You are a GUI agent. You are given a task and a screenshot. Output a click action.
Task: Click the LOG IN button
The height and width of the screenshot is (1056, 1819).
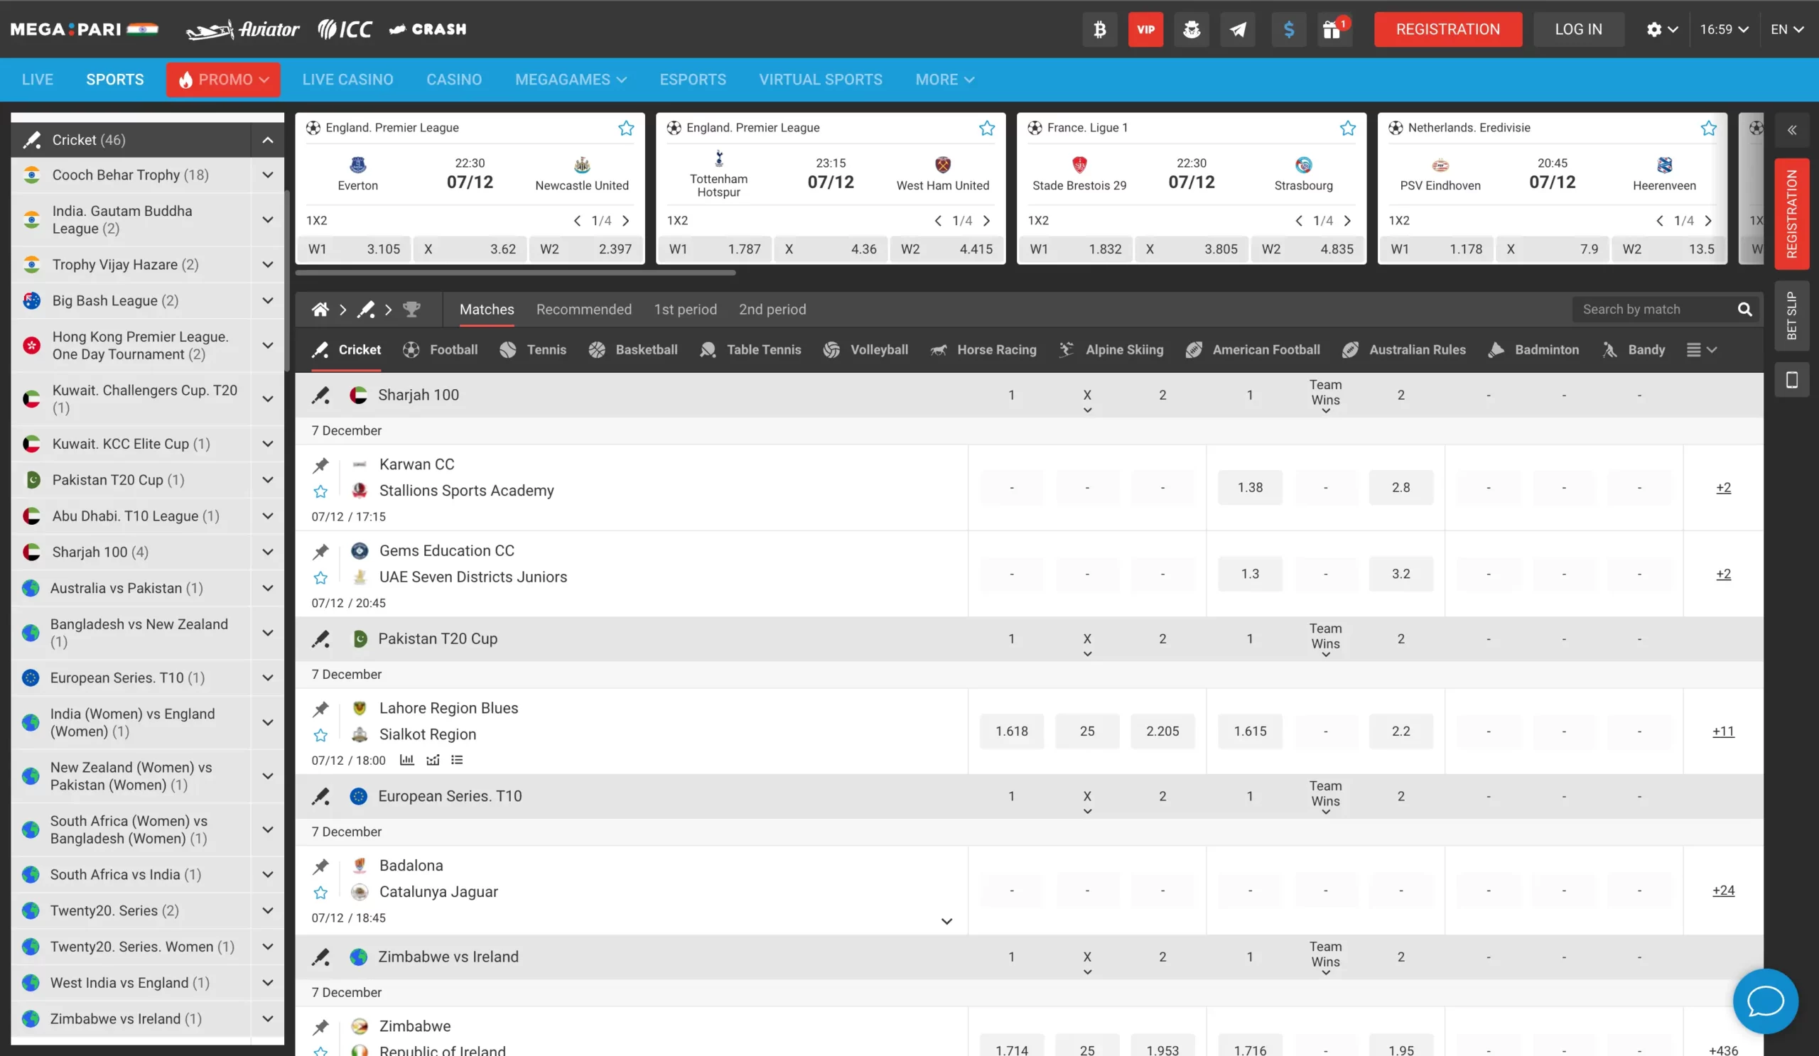(1579, 30)
